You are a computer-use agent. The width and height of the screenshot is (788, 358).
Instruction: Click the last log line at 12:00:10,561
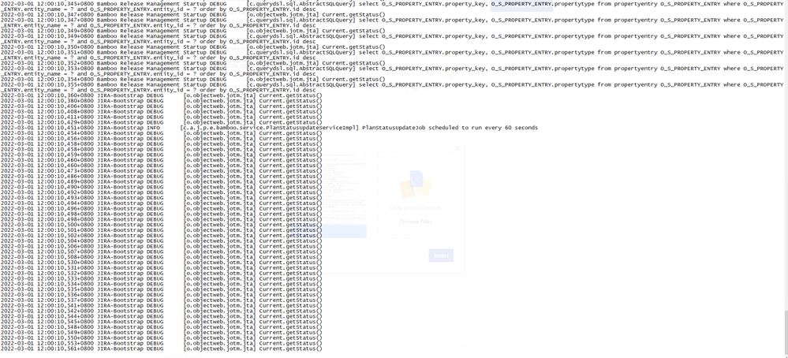161,349
